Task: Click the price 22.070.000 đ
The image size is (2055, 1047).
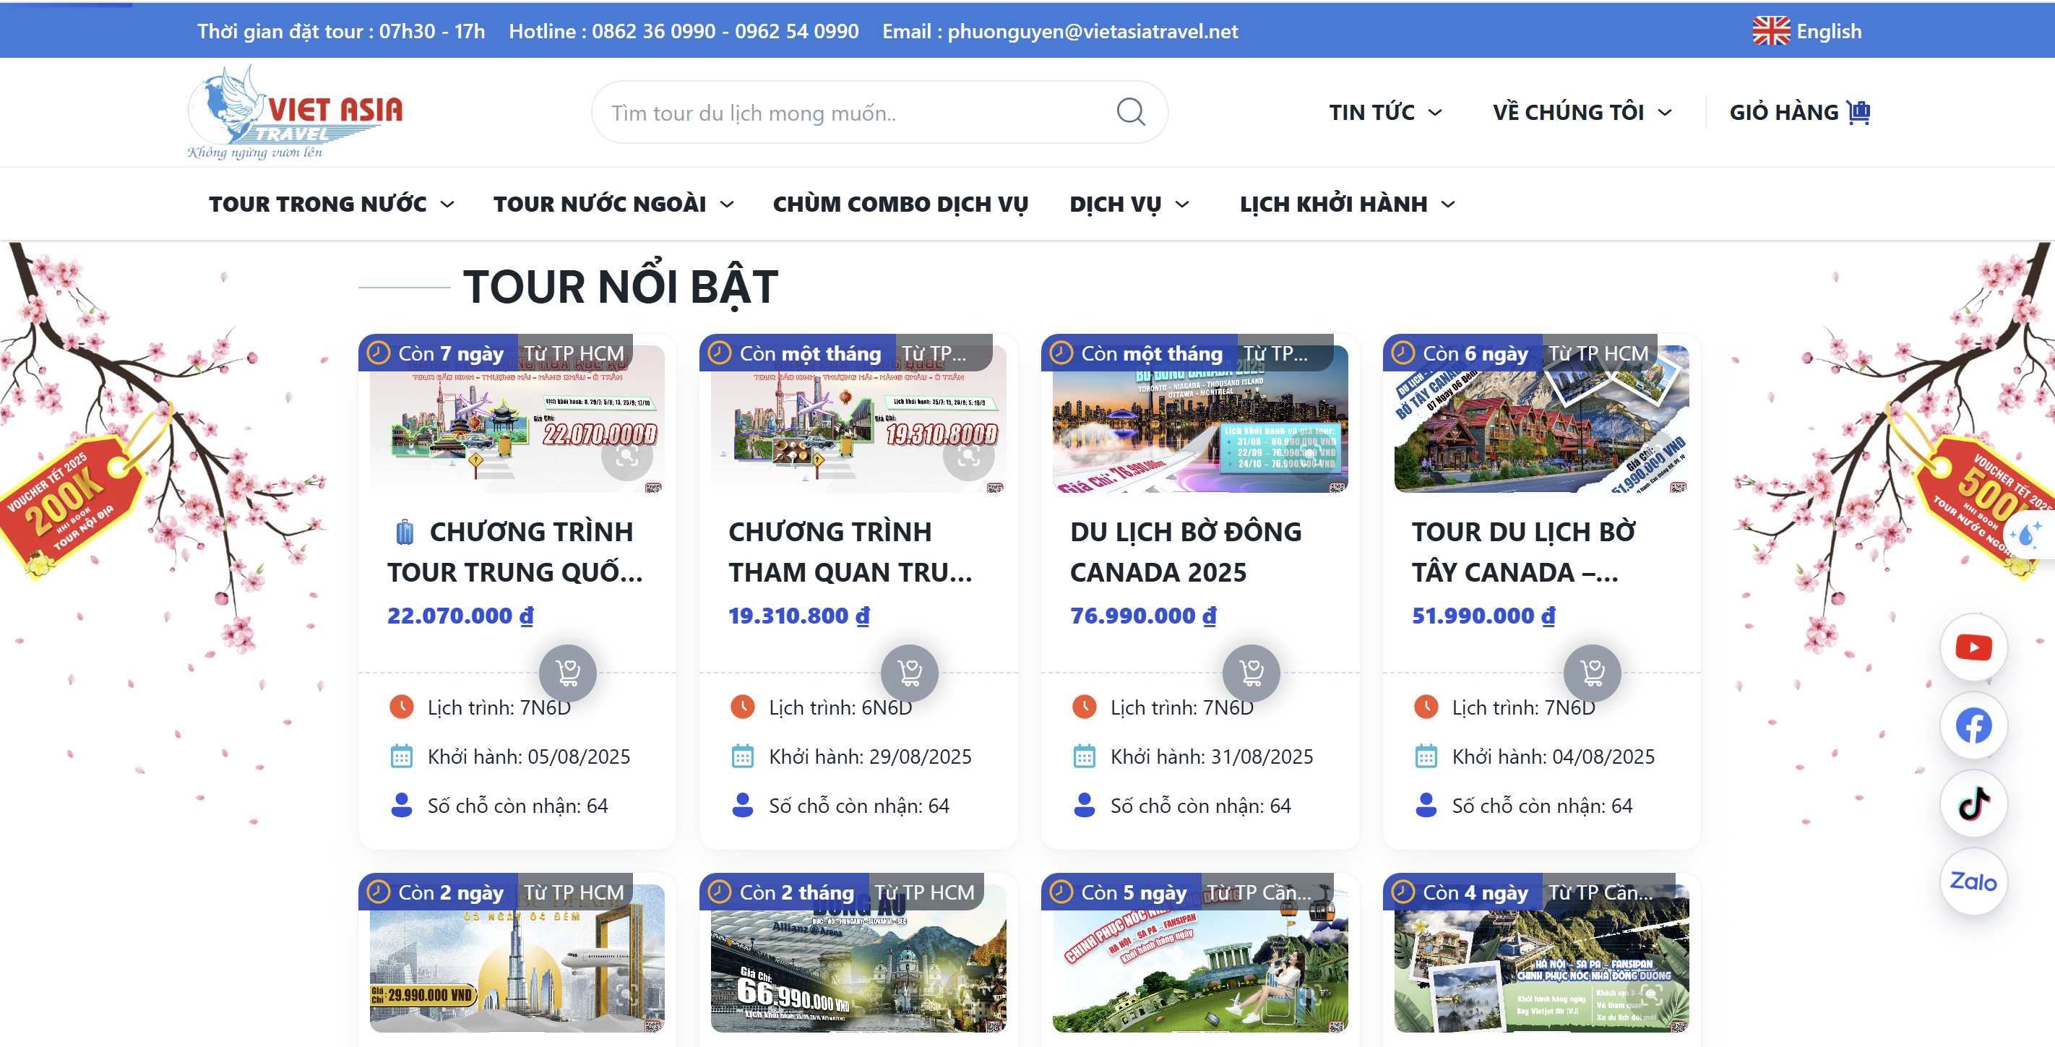Action: [460, 616]
